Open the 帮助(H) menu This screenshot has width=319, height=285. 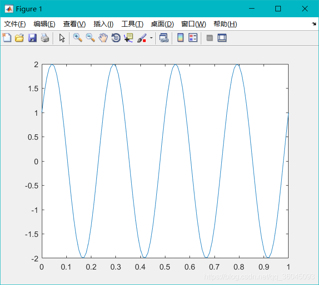point(225,24)
